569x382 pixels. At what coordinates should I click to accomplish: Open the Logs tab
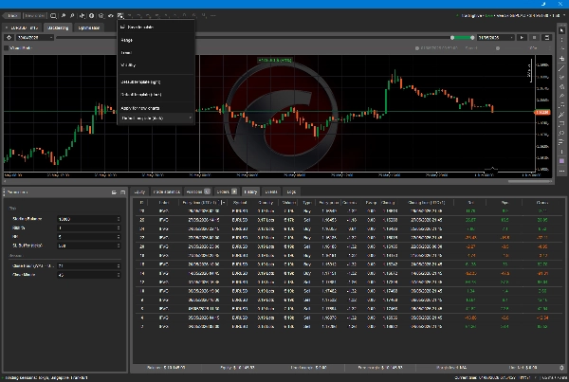[x=291, y=191]
